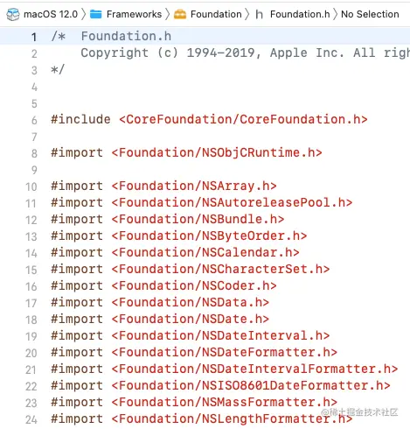Image resolution: width=410 pixels, height=429 pixels.
Task: Click the Foundation/NSCoder.h import path
Action: pyautogui.click(x=194, y=285)
